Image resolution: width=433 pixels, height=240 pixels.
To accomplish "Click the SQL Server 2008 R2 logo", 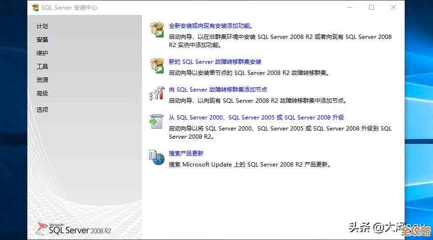I will [74, 229].
